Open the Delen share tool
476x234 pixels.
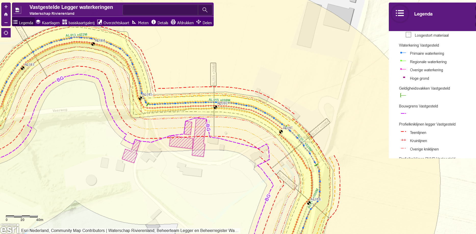tap(204, 22)
